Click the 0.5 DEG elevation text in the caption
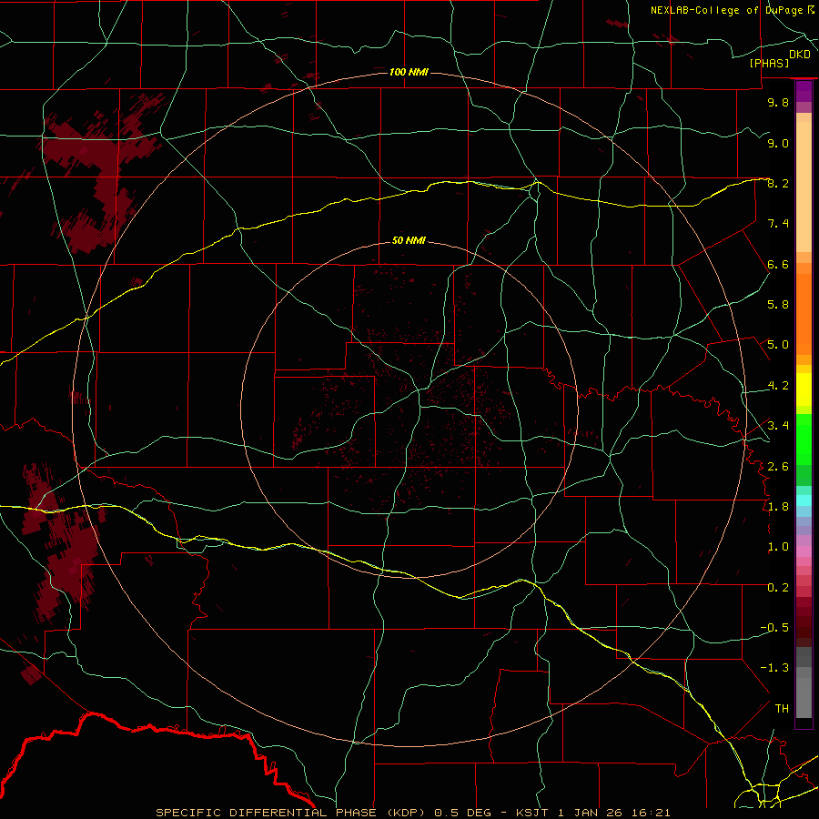 click(x=462, y=813)
